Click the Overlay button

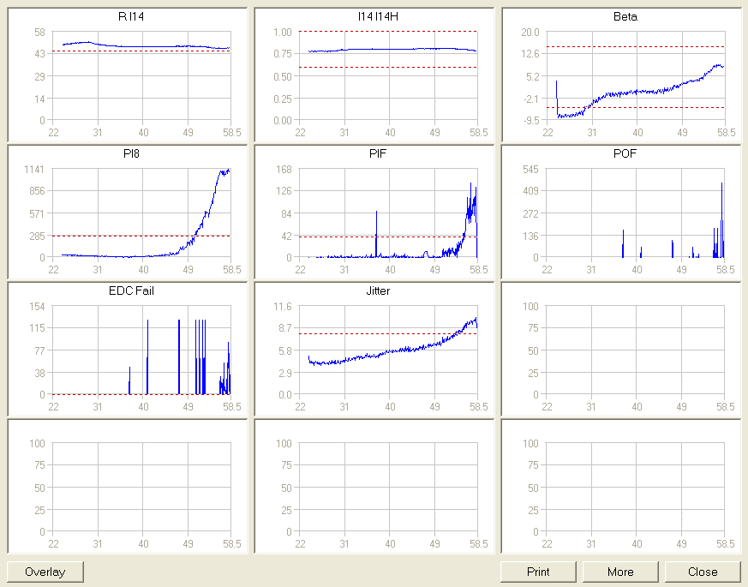tap(45, 572)
